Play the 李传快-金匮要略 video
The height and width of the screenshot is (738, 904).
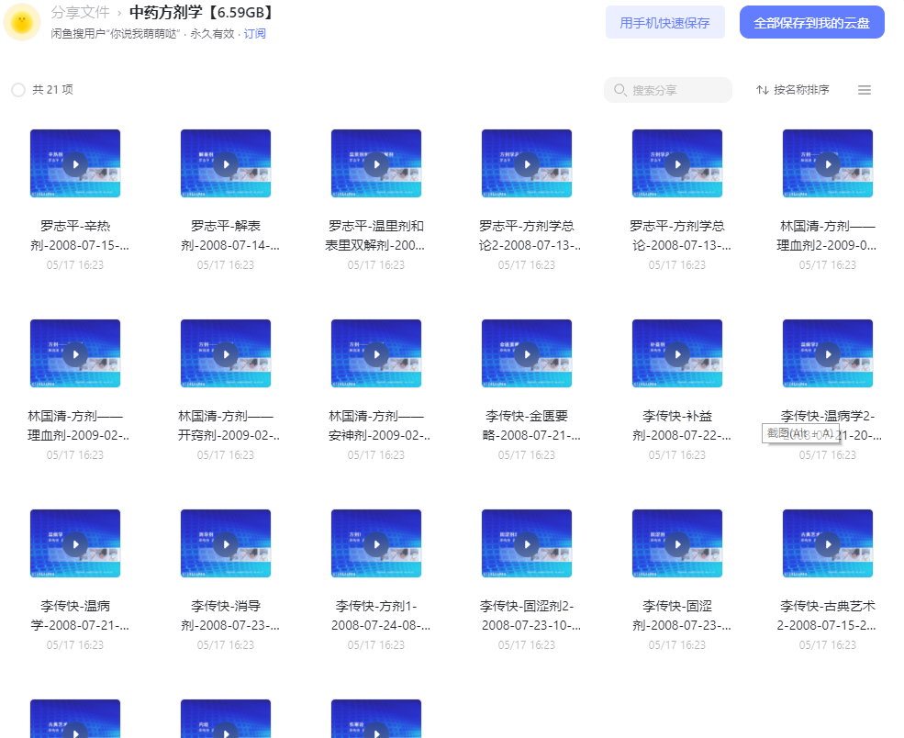(527, 354)
